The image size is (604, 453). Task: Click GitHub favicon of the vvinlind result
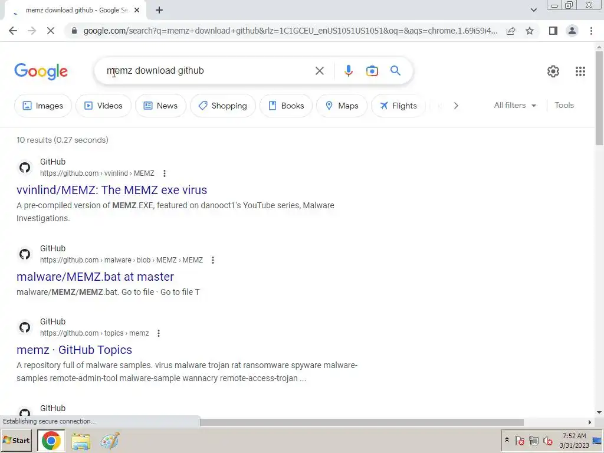(x=25, y=168)
